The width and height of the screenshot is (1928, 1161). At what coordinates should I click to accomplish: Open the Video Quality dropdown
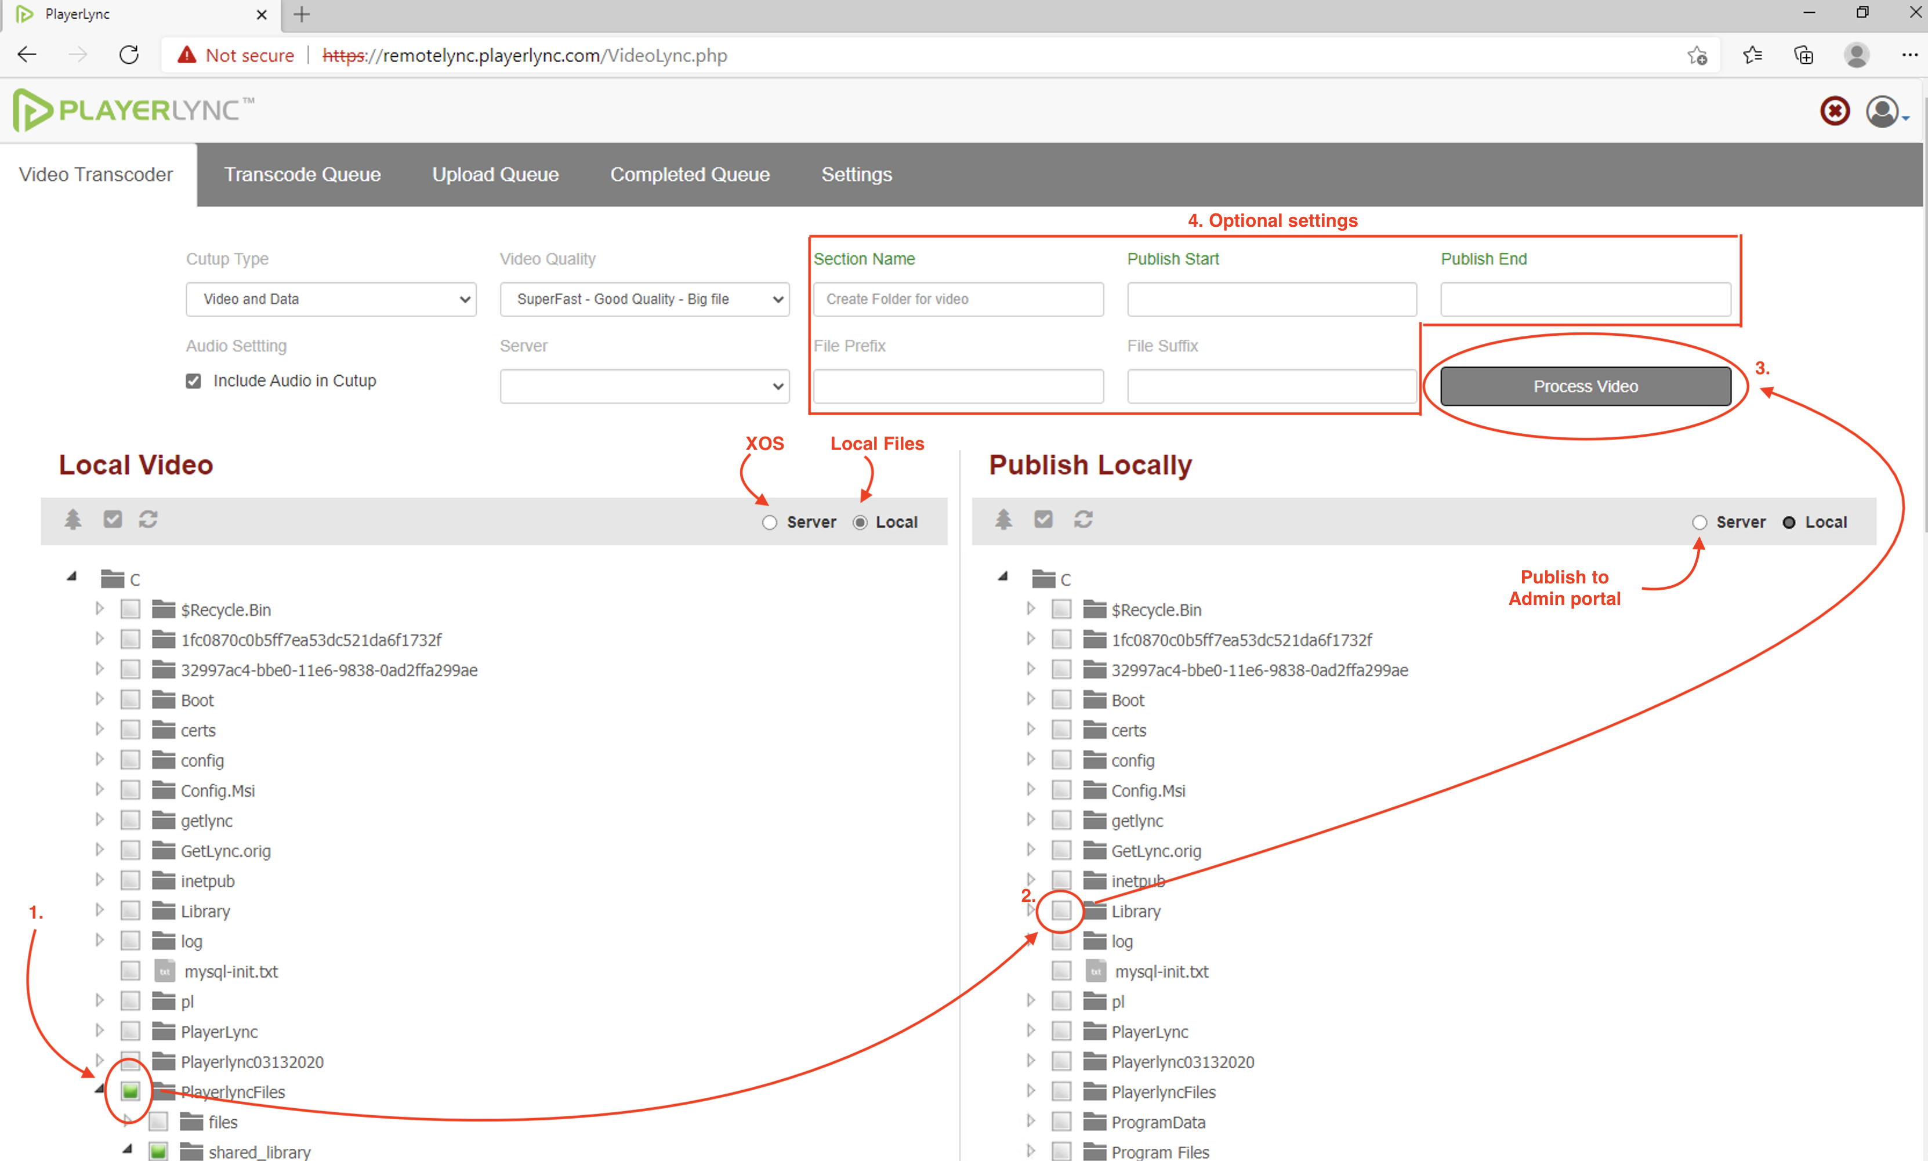[645, 299]
